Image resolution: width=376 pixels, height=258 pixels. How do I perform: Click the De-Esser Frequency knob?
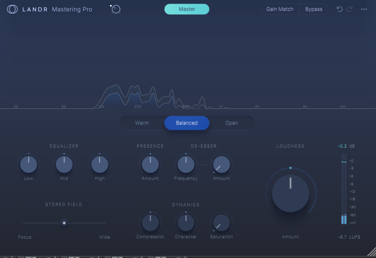click(x=186, y=165)
